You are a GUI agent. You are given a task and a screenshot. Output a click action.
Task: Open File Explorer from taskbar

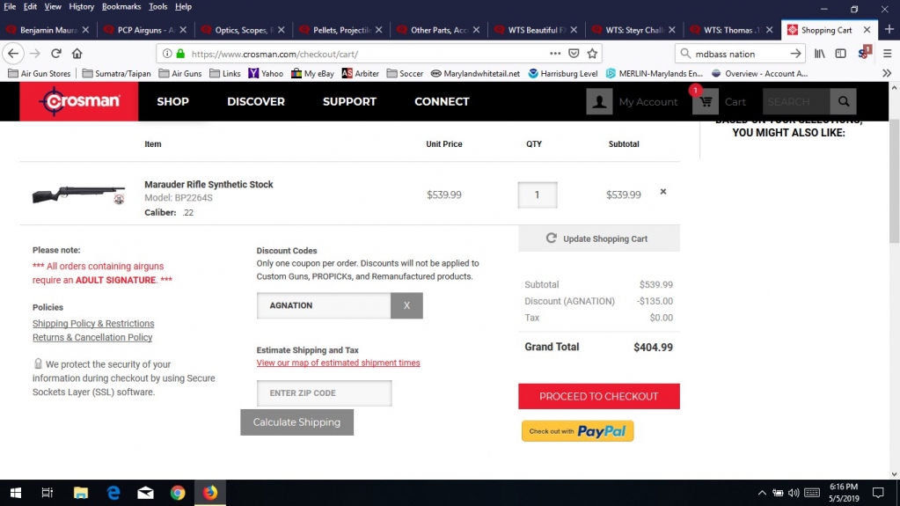[x=80, y=493]
